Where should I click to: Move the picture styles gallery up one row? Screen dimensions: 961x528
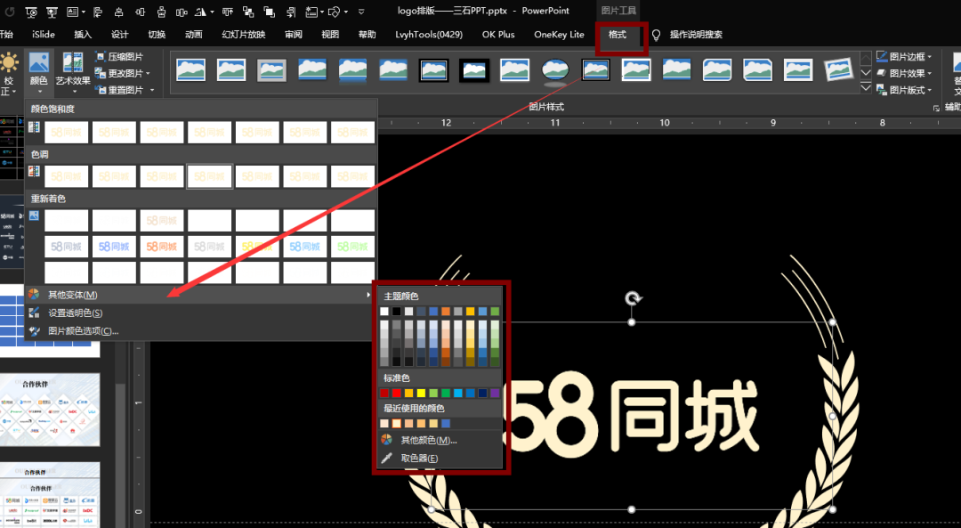click(866, 58)
